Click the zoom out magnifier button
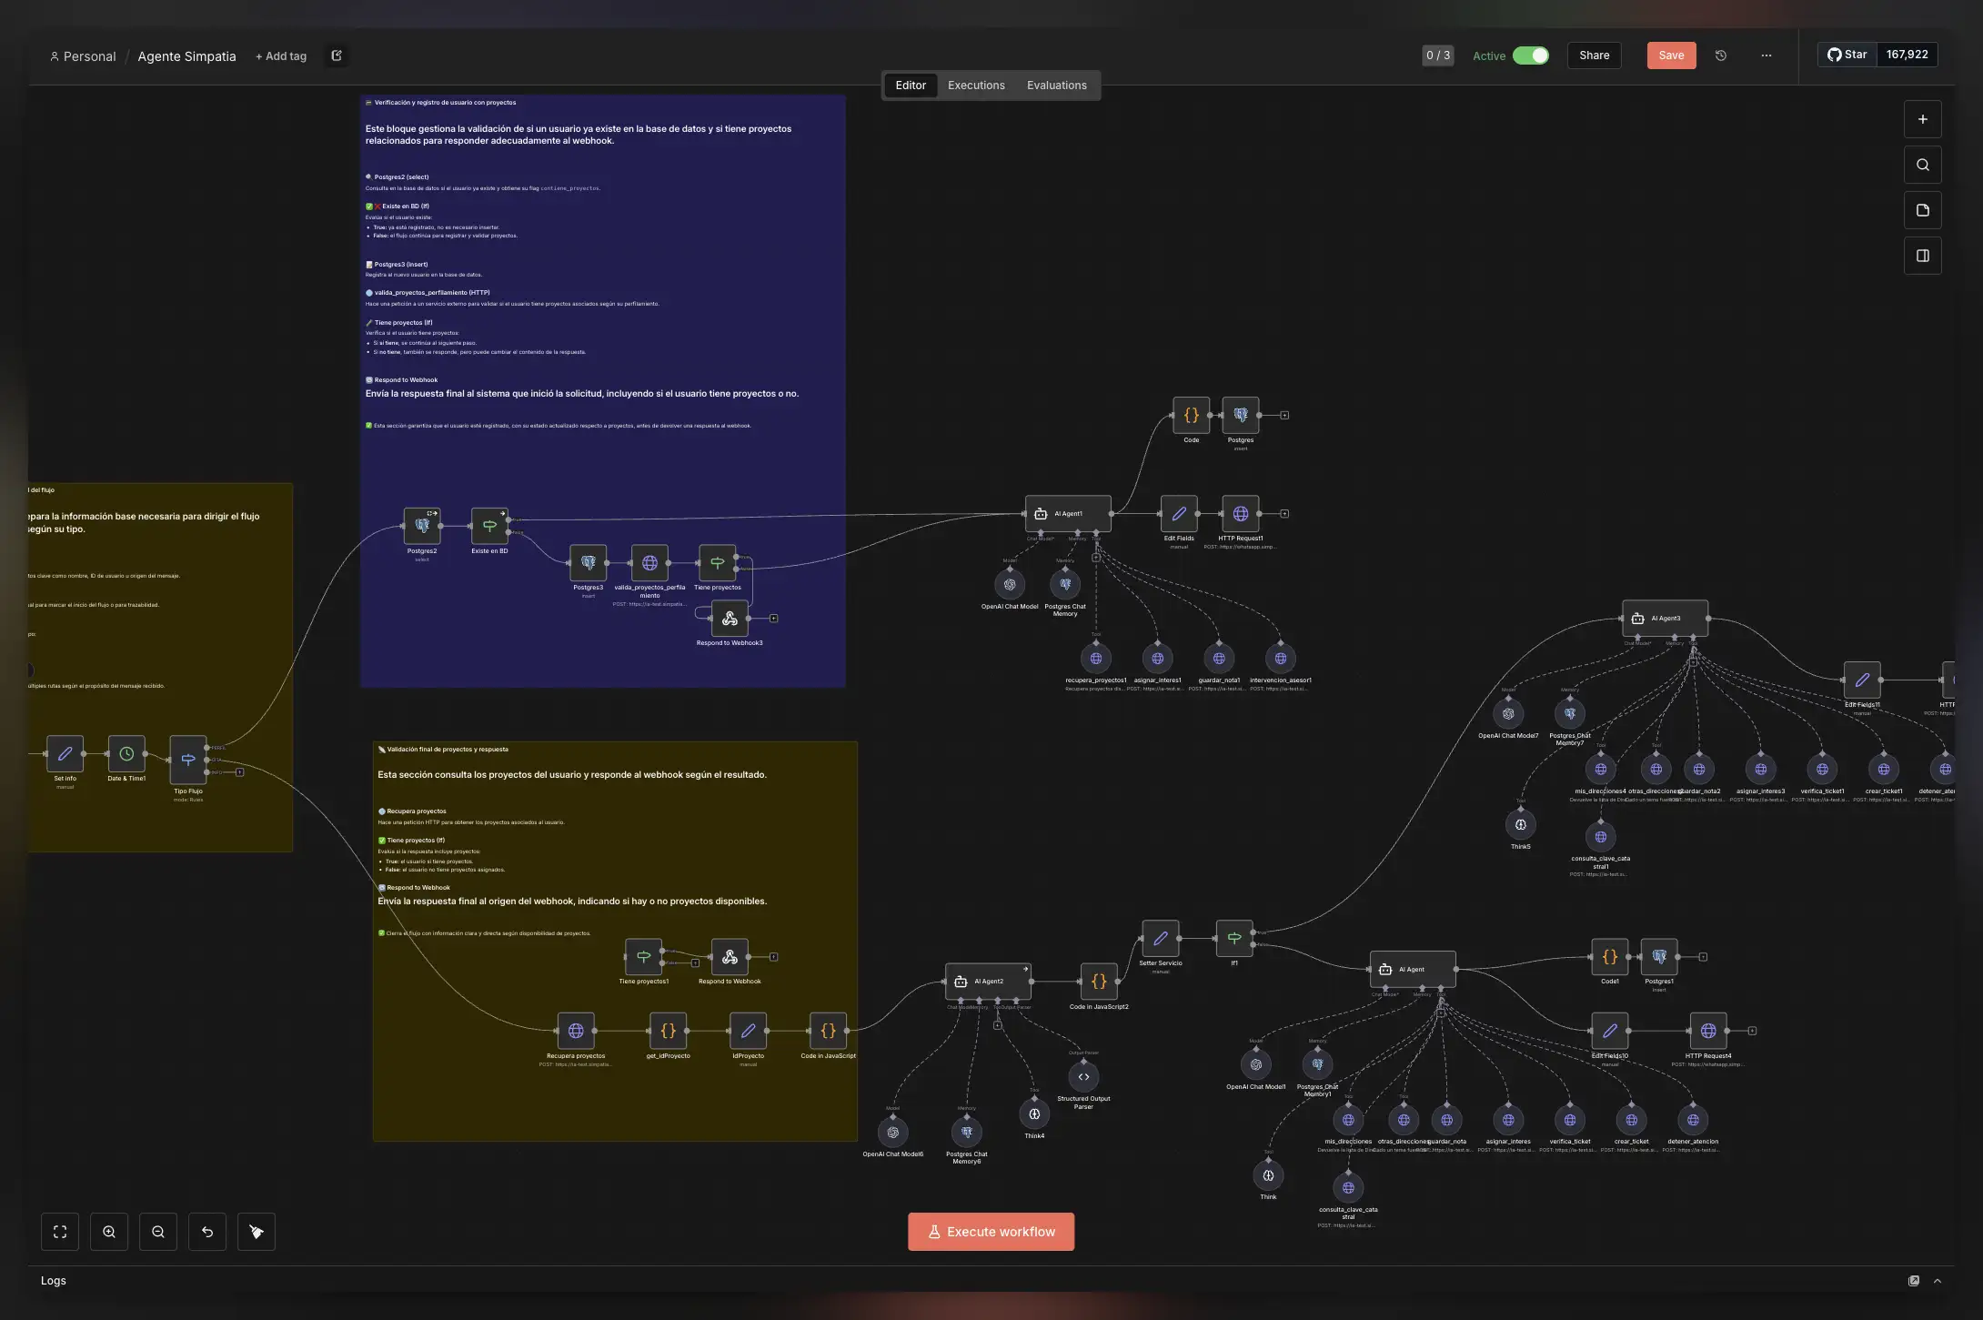This screenshot has width=1983, height=1320. (158, 1232)
